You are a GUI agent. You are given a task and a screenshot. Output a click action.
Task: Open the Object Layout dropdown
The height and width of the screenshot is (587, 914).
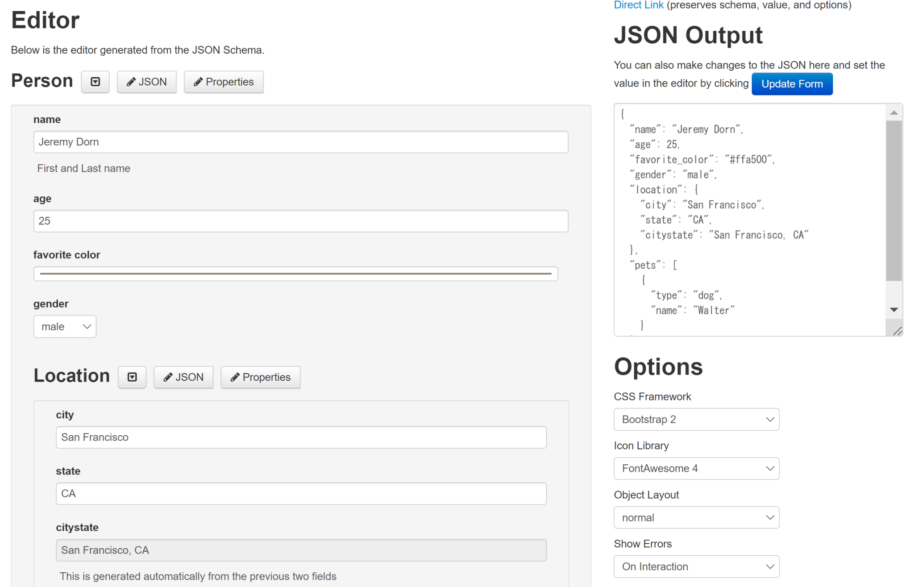point(696,517)
